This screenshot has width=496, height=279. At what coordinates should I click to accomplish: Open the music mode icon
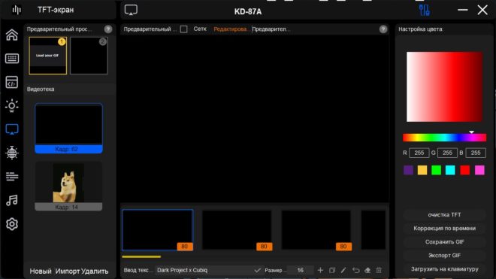point(12,201)
